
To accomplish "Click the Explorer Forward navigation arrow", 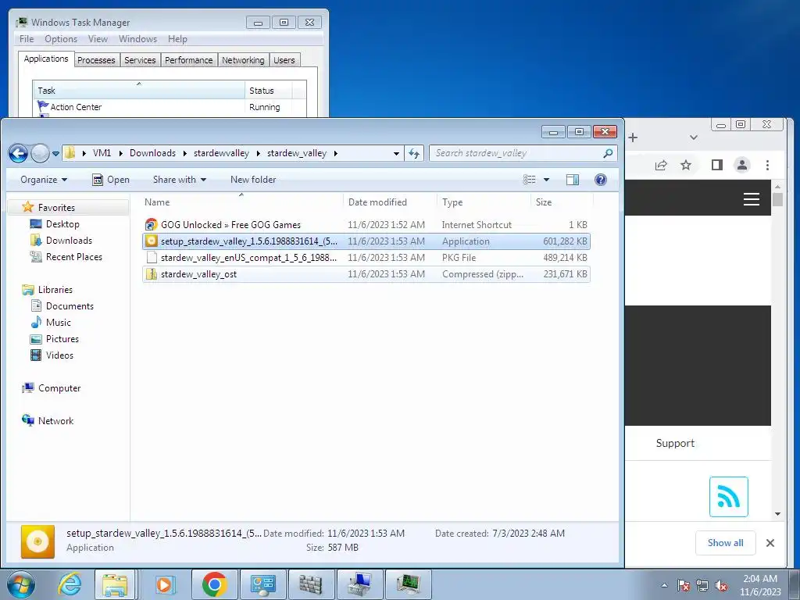I will pos(40,153).
